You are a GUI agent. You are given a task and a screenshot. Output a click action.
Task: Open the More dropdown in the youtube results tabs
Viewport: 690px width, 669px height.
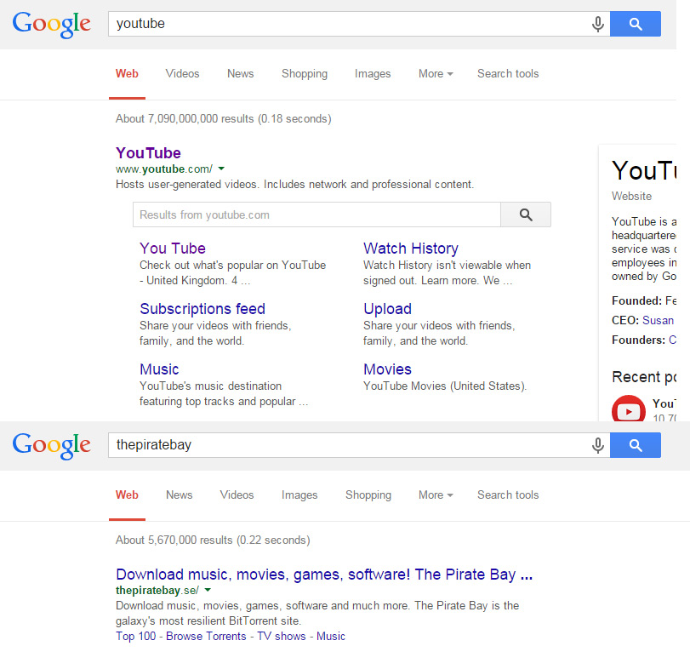(x=436, y=74)
